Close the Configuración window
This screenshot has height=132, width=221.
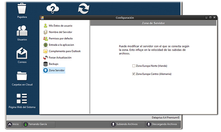214,17
